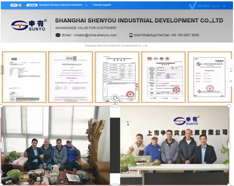Click previous arrow on certificate carousel
The height and width of the screenshot is (186, 234).
pyautogui.click(x=2, y=70)
